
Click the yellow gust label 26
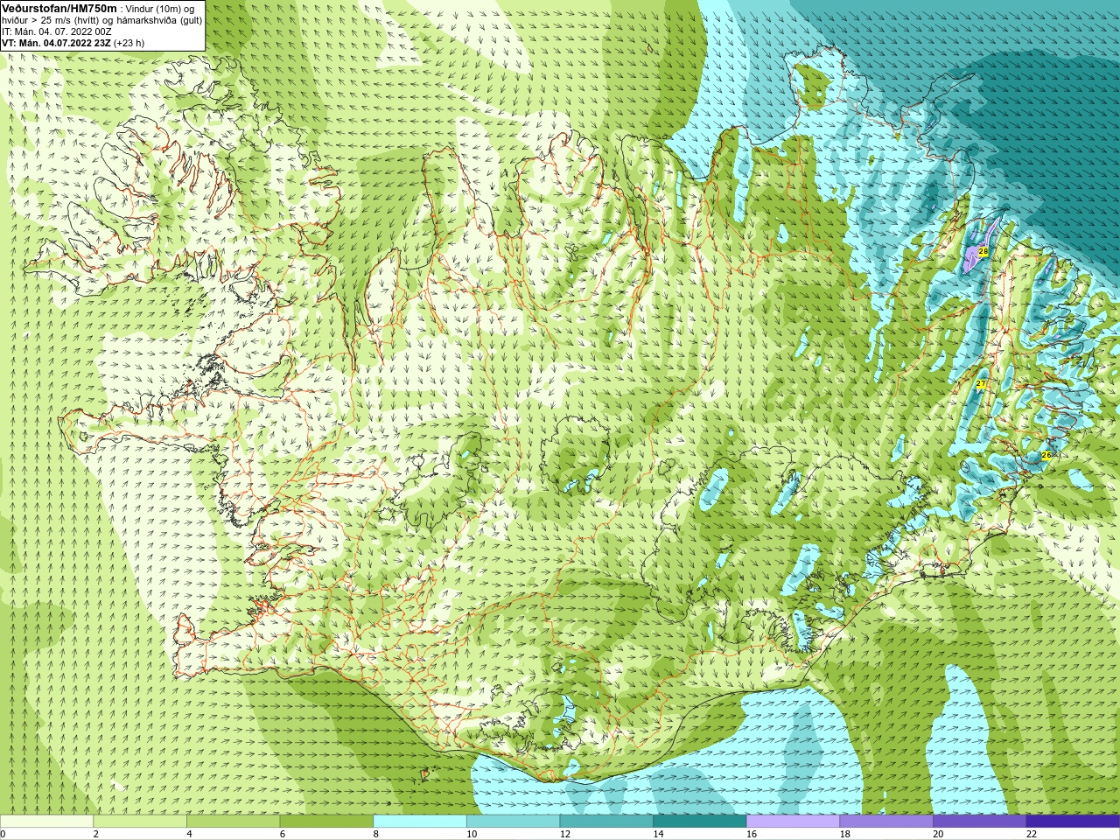click(1046, 456)
